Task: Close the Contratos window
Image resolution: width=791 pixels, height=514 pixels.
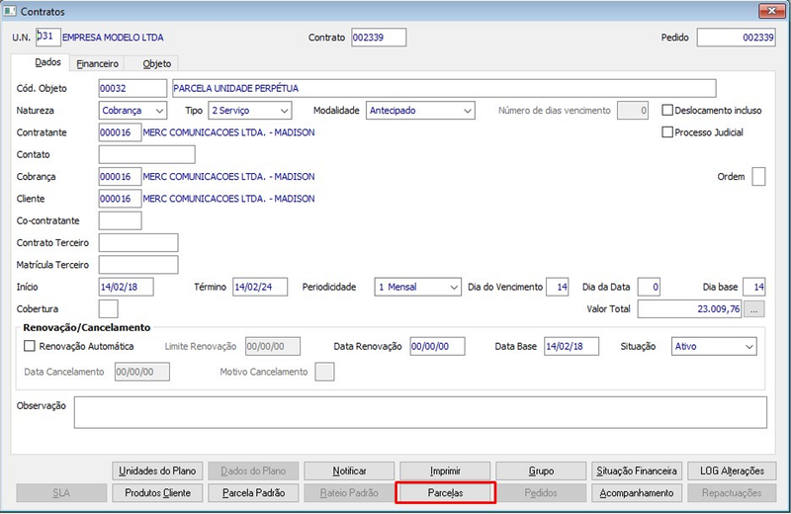Action: pyautogui.click(x=771, y=11)
